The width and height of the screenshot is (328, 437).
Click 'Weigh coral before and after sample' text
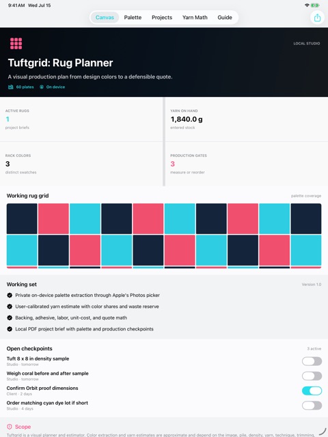[x=47, y=373]
